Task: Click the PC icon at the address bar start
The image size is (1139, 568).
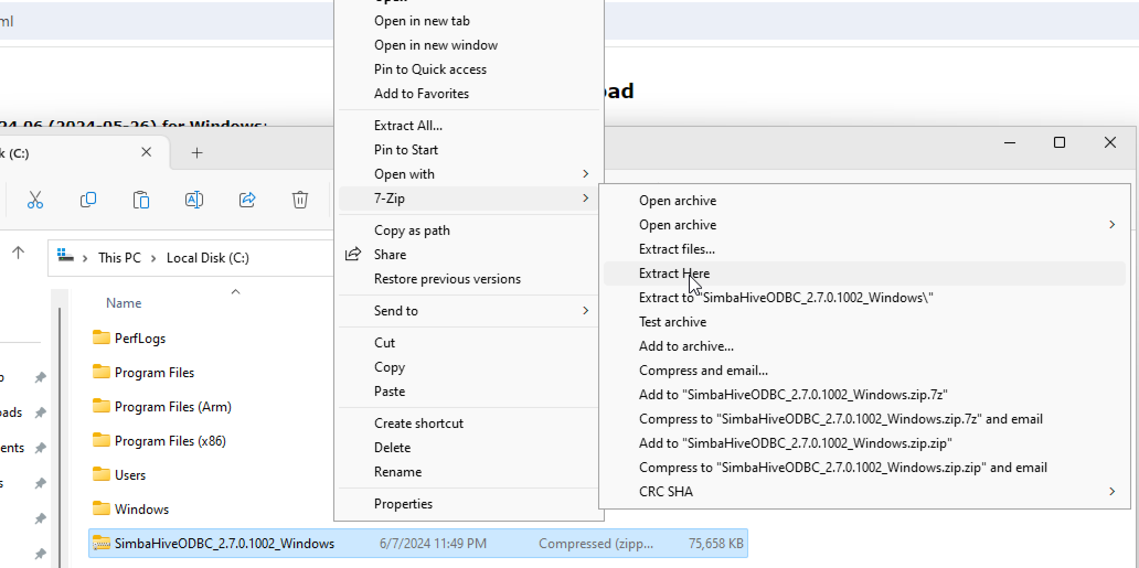Action: (x=66, y=255)
